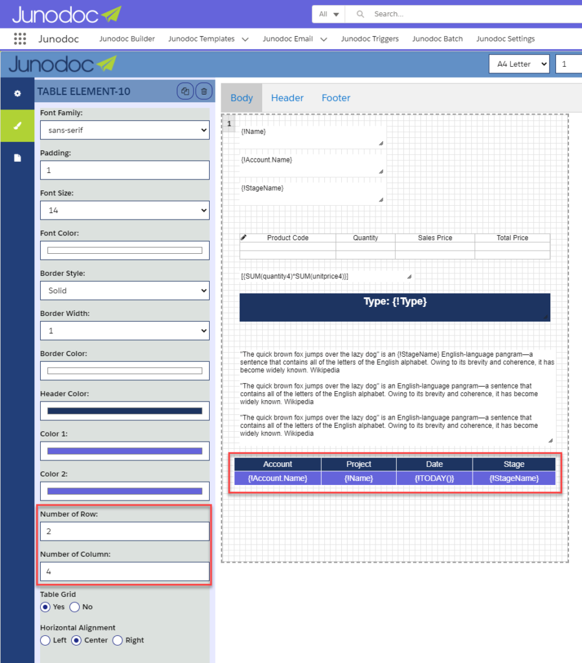This screenshot has height=663, width=582.
Task: Click the Border Color swatch
Action: click(x=125, y=371)
